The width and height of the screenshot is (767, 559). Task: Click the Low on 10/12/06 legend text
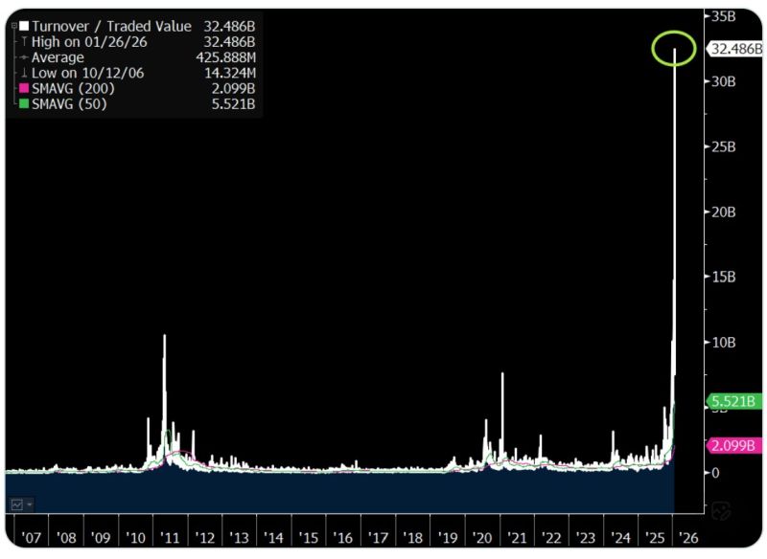[x=80, y=72]
